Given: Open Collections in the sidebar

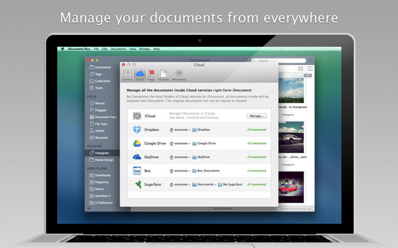Looking at the screenshot, I should (100, 81).
